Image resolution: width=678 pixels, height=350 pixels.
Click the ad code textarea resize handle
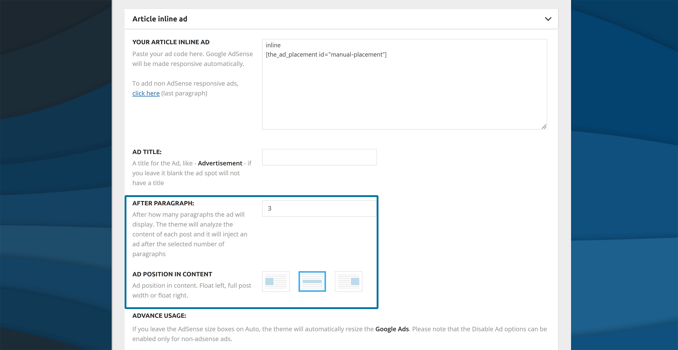coord(544,127)
